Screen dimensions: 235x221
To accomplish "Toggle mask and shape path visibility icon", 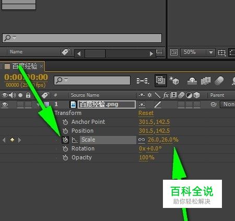I will [232, 52].
